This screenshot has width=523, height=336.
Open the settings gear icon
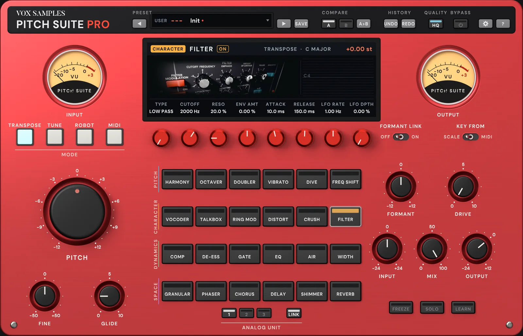(x=485, y=24)
